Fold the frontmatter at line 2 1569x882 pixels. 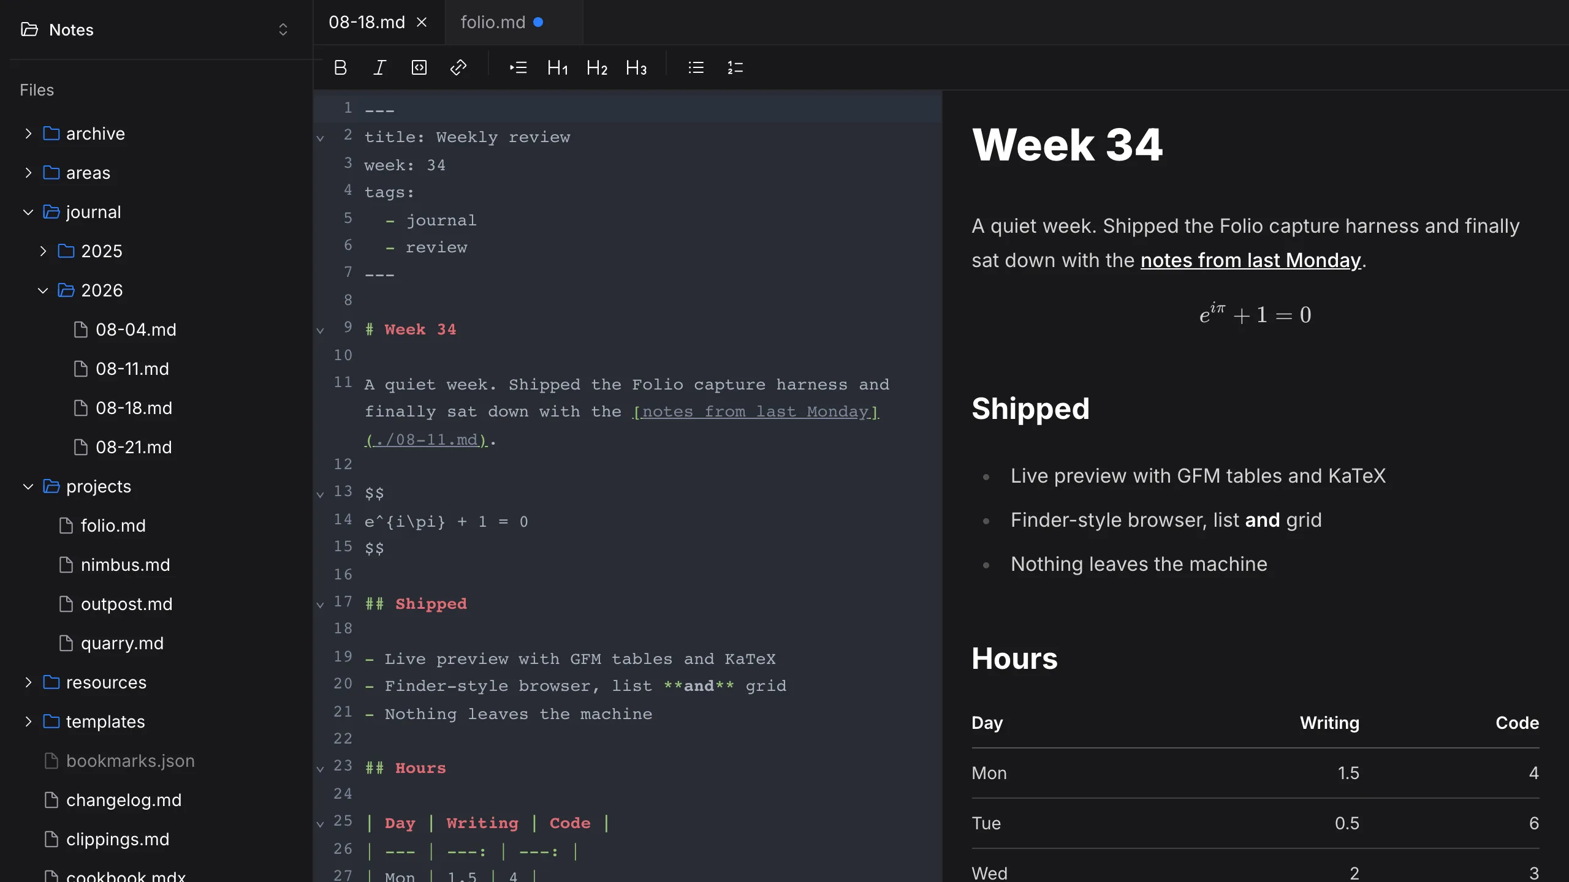(320, 138)
